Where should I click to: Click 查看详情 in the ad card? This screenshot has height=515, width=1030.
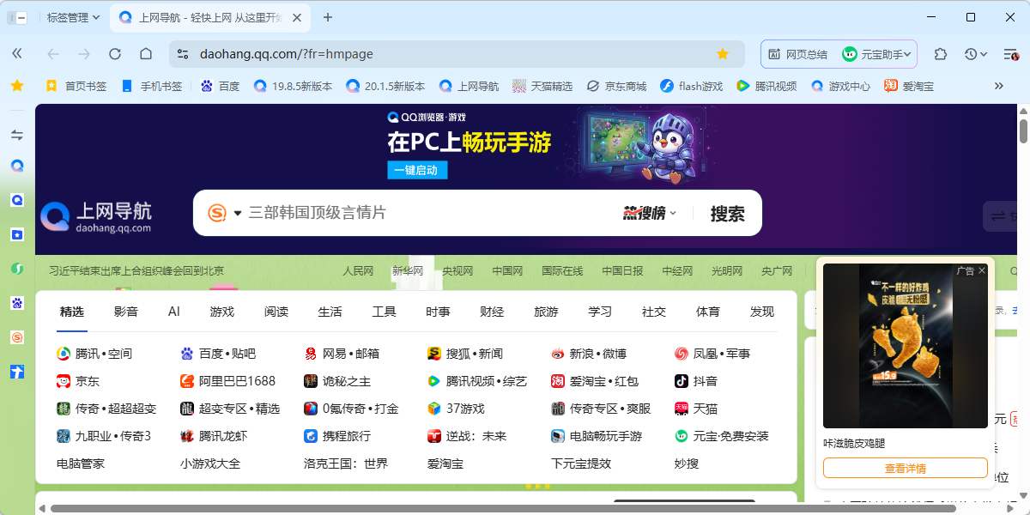pos(906,468)
